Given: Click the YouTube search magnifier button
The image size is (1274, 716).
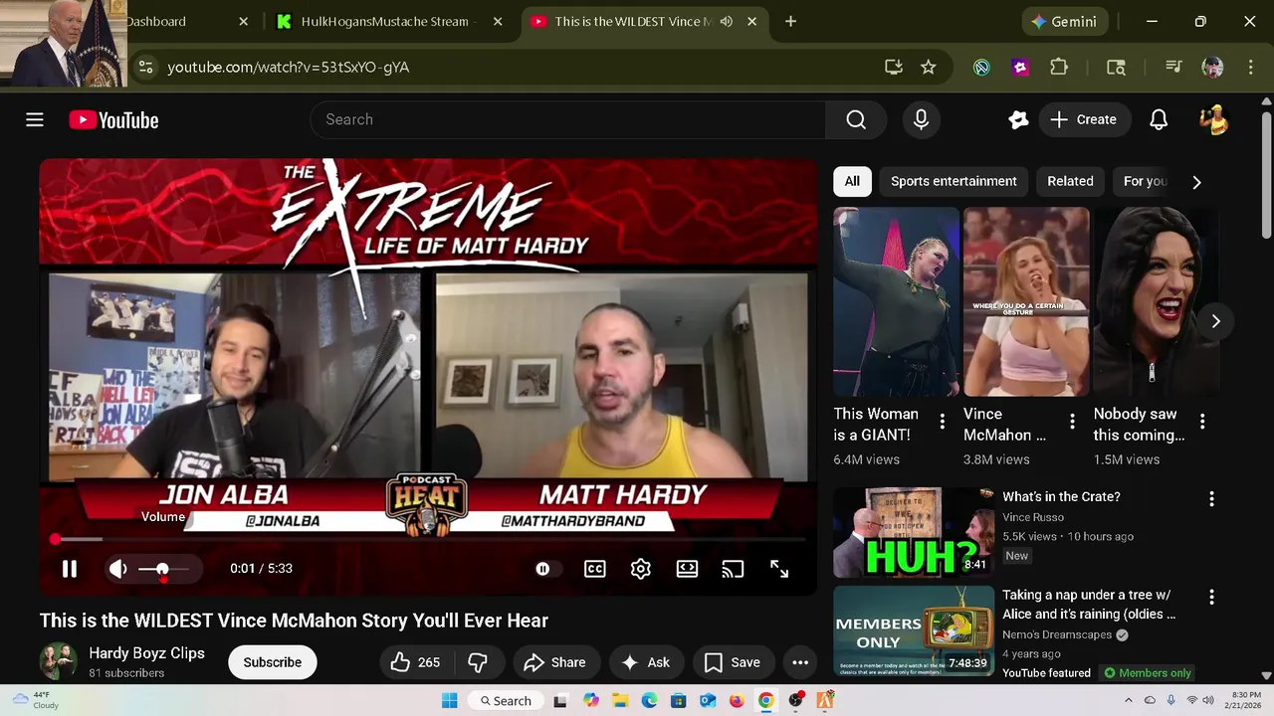Looking at the screenshot, I should [856, 119].
